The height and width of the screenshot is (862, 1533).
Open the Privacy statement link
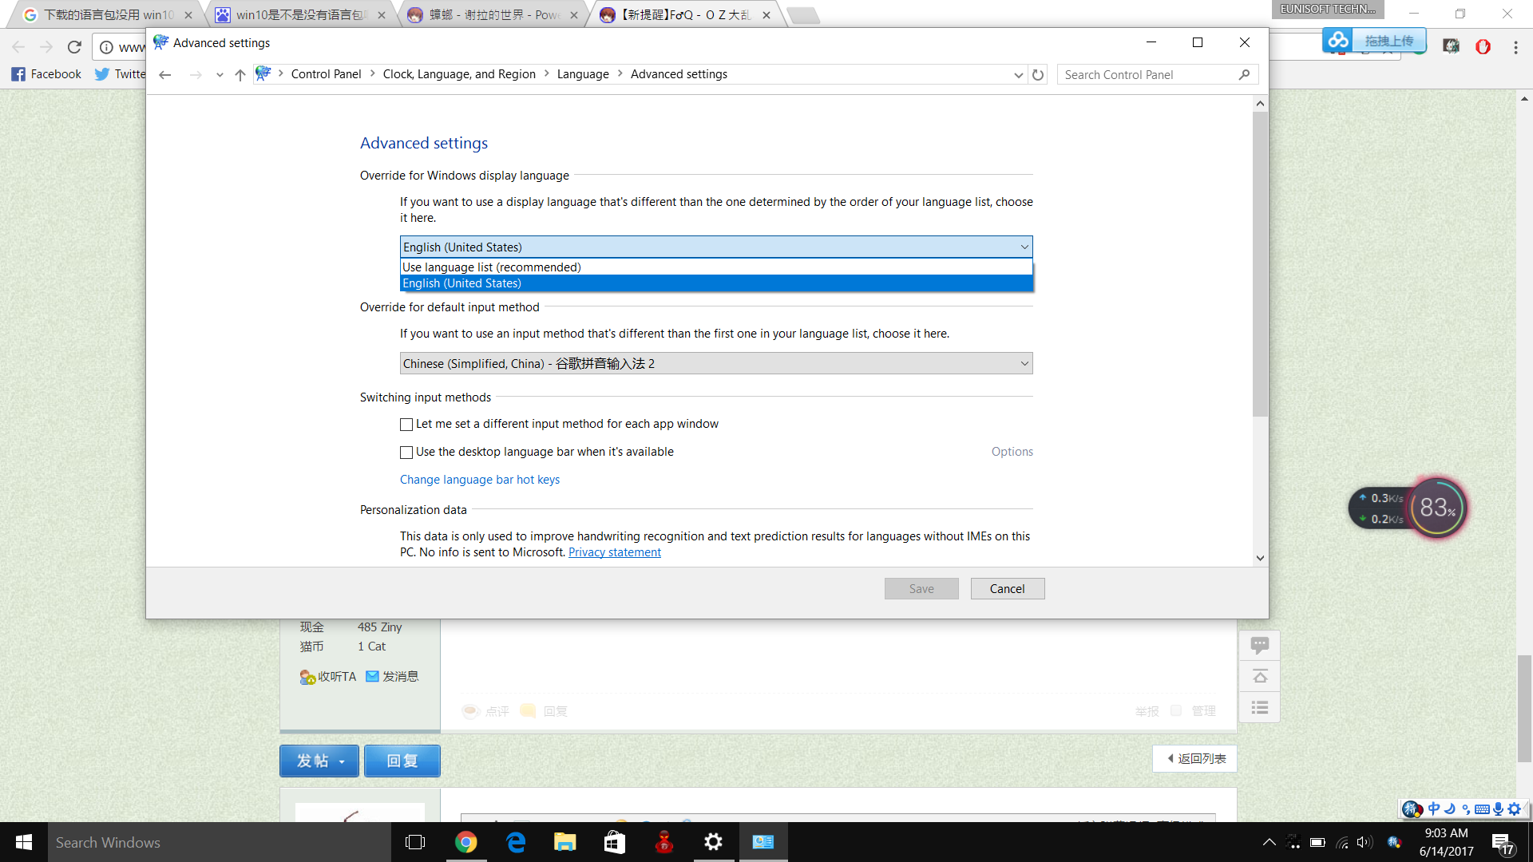[615, 552]
